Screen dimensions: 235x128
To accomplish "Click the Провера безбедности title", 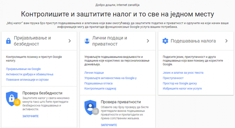I will coord(43,93).
